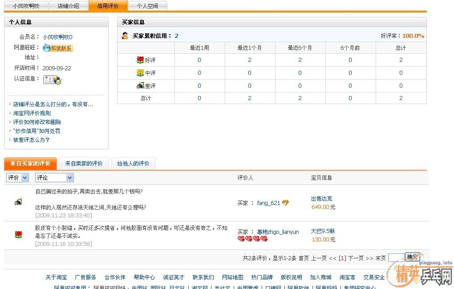
Task: Click the seller certification badge icon
Action: pyautogui.click(x=52, y=80)
